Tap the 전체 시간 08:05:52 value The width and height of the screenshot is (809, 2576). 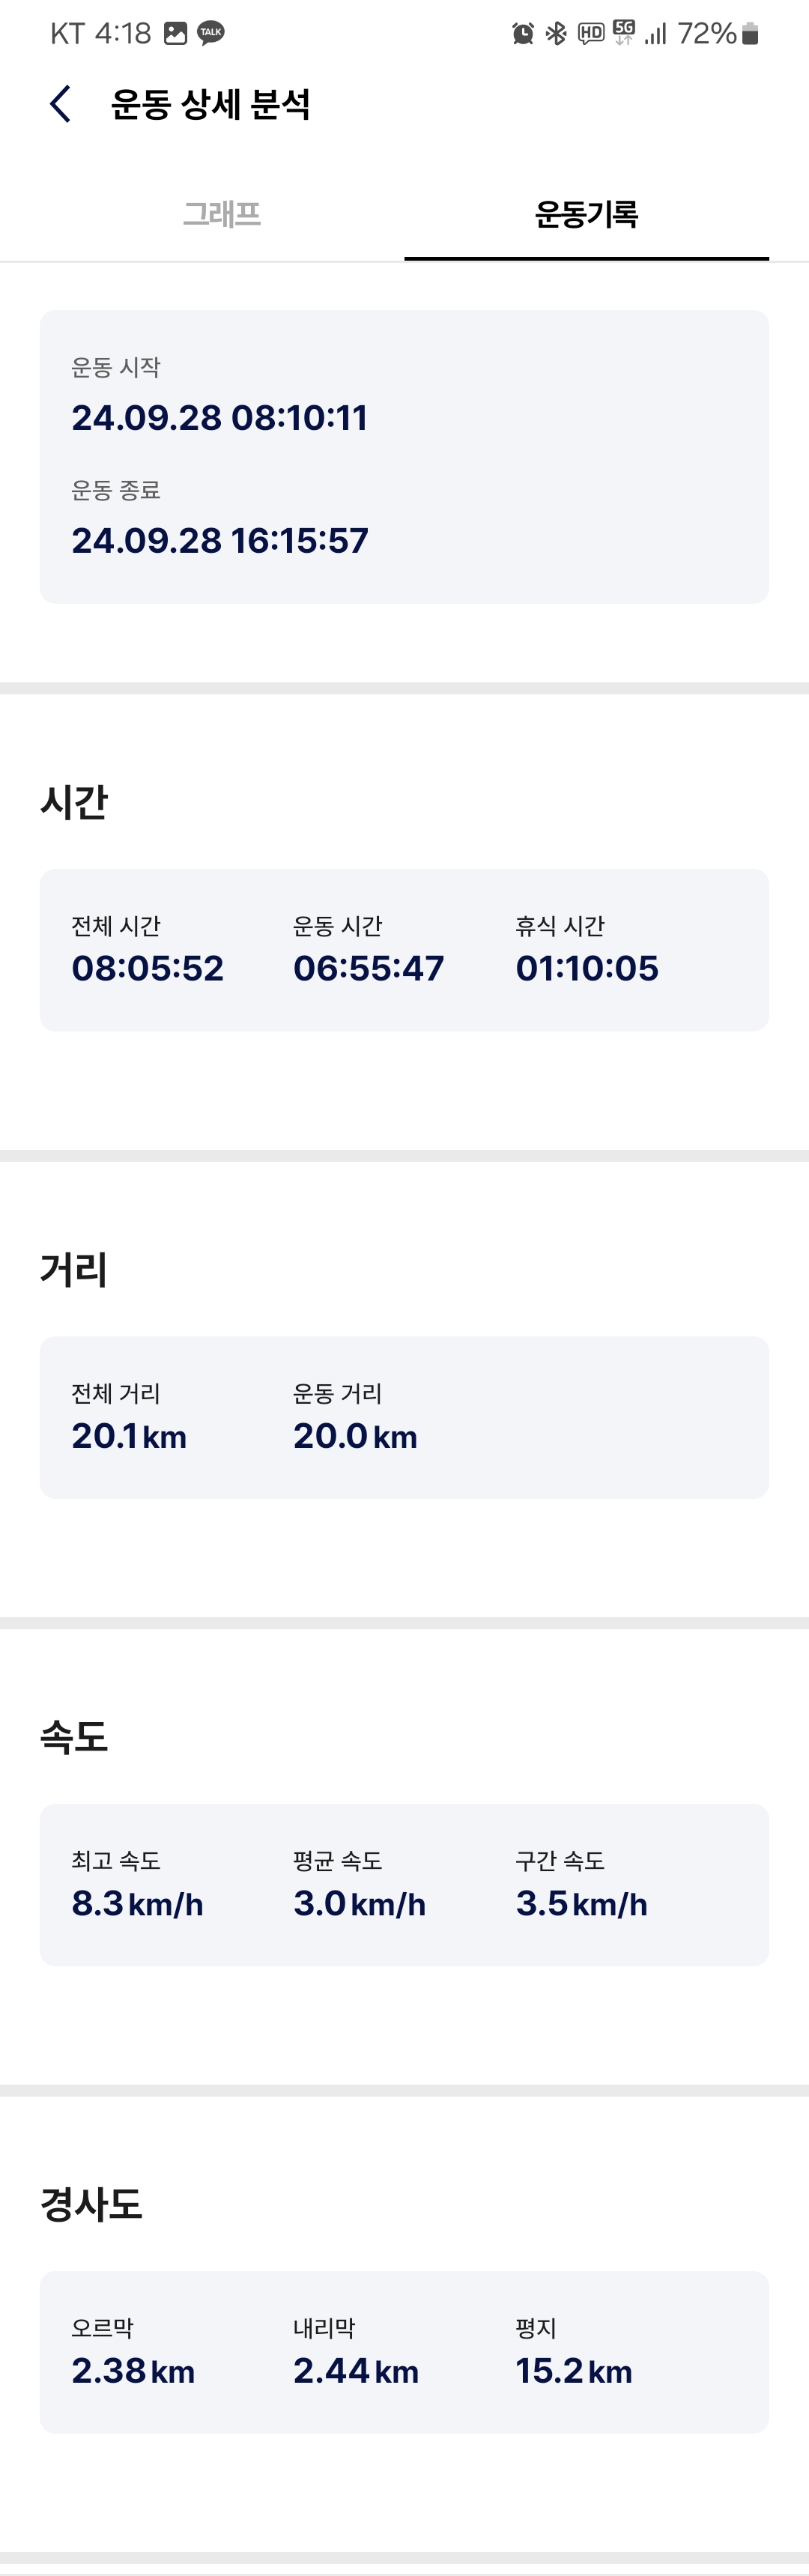(x=148, y=968)
